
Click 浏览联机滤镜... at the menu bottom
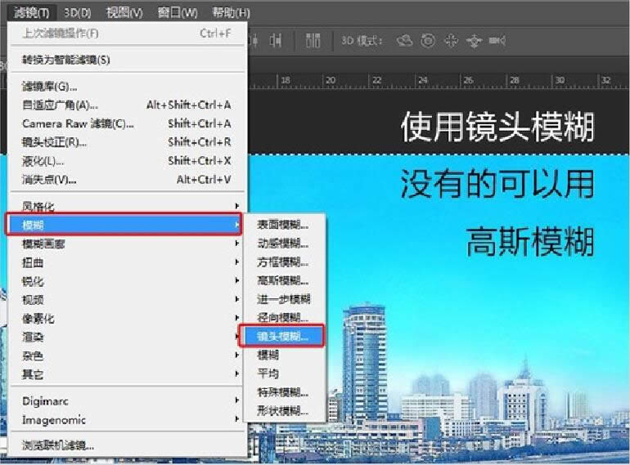(x=57, y=445)
